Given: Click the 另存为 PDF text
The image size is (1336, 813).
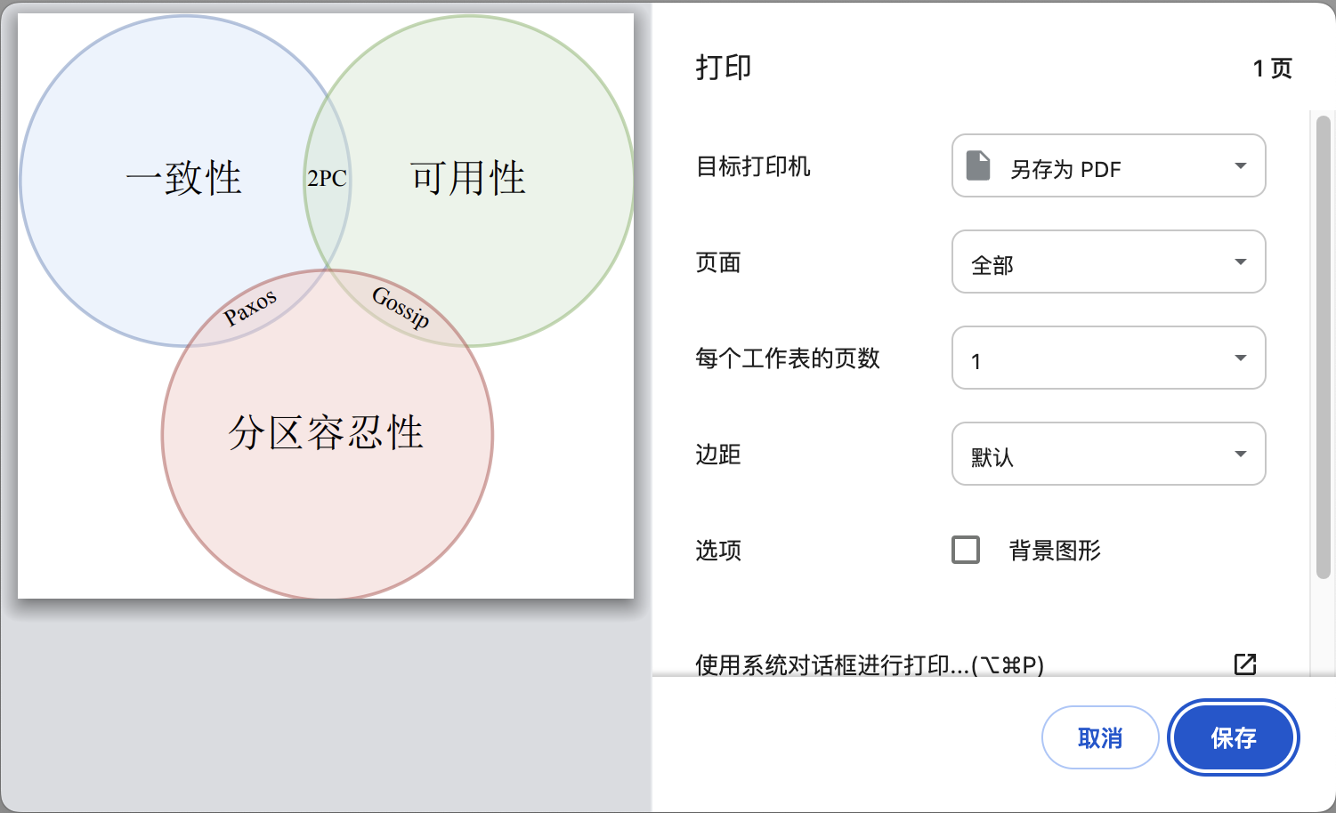Looking at the screenshot, I should [1065, 169].
